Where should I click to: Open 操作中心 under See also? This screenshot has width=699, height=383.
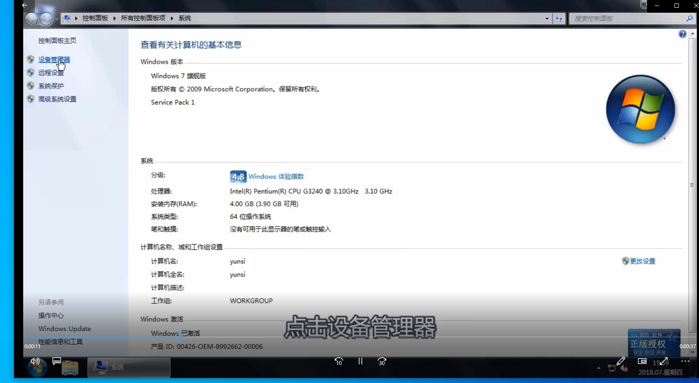point(51,316)
